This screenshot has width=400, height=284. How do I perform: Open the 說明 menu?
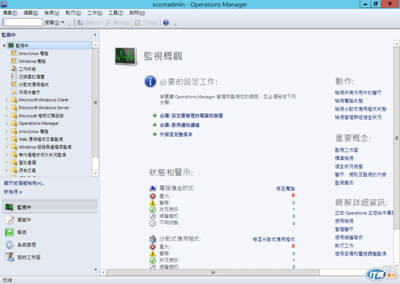tap(137, 13)
